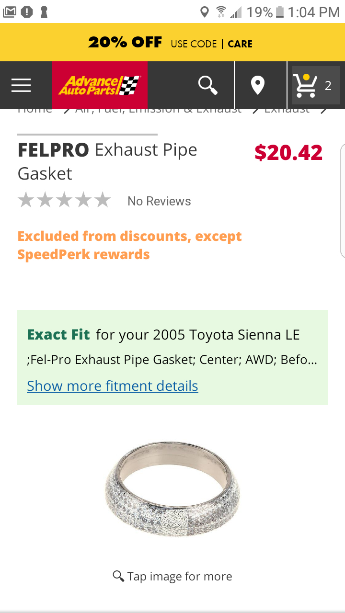Tap the keyhole icon in the status bar

coord(44,12)
